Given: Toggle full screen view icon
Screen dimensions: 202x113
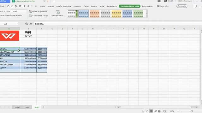Looking at the screenshot, I should 147,111.
